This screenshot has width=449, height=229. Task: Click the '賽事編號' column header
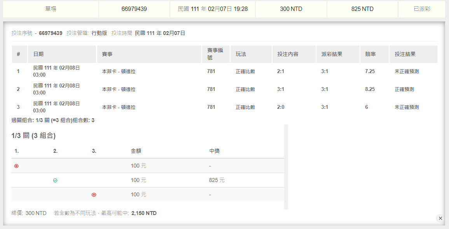tap(215, 54)
